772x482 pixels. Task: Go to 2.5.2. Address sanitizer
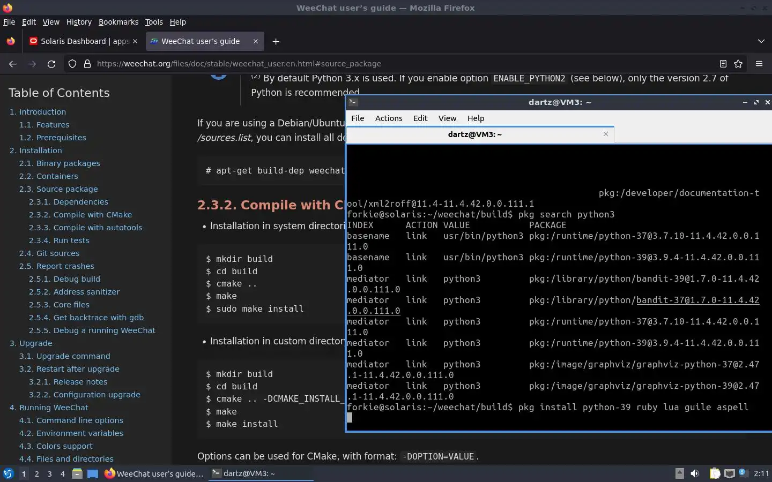(x=74, y=292)
